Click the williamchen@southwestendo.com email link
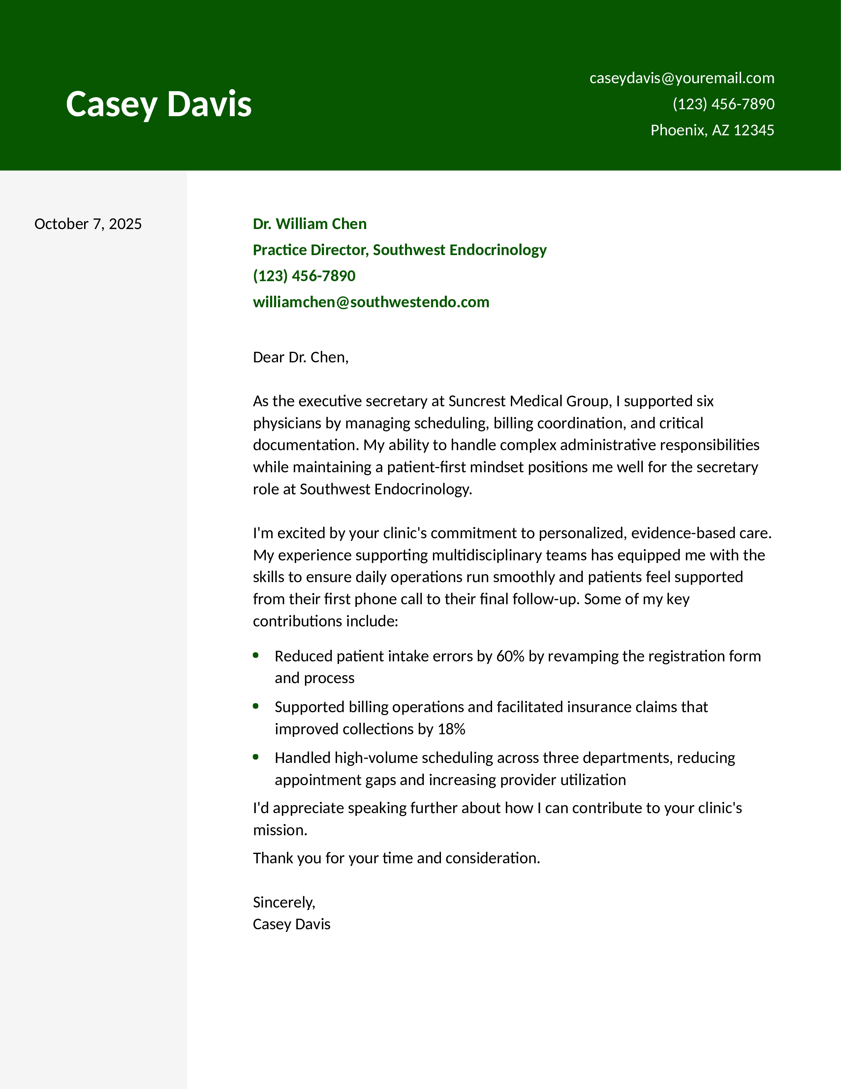This screenshot has width=841, height=1089. [371, 302]
